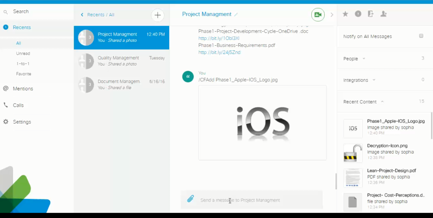Viewport: 433px width, 218px height.
Task: Click Phase1-Business-Requirements.pdf text
Action: pos(237,45)
